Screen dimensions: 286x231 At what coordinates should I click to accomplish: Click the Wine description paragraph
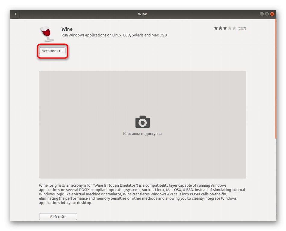142,194
